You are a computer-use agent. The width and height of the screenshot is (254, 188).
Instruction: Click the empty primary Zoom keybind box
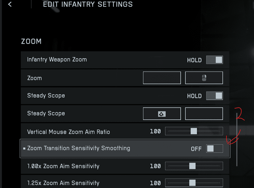pos(162,78)
